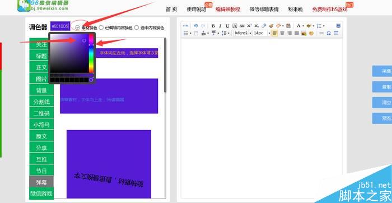
Task: Click the hex color code input field
Action: point(60,26)
